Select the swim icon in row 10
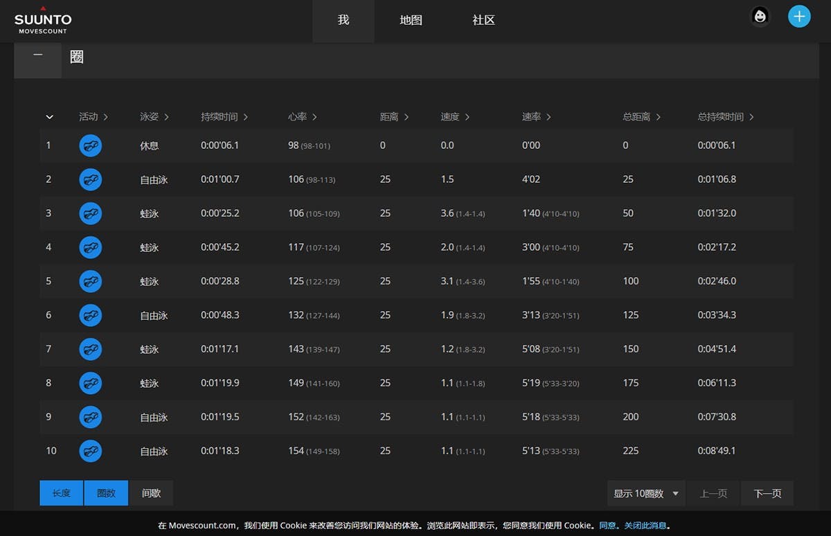831x536 pixels. coord(90,451)
